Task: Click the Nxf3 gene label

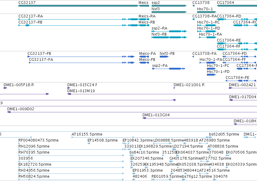Action: [156, 9]
